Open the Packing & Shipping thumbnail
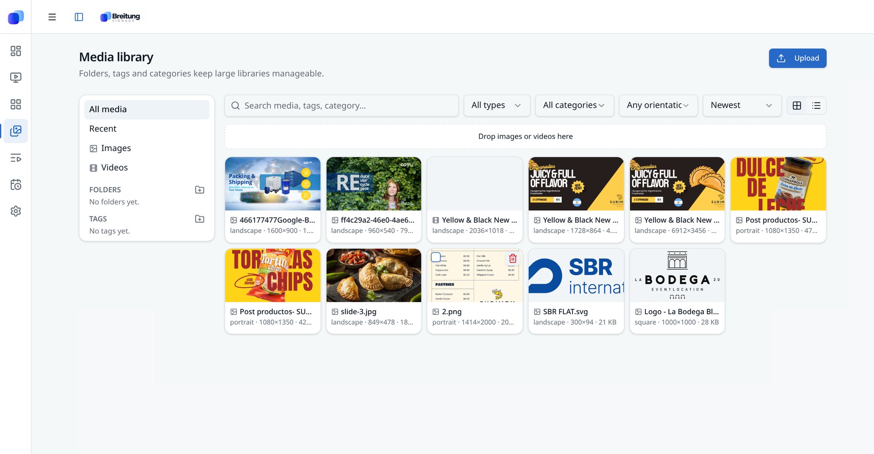Screen dimensions: 874x454 pos(272,184)
